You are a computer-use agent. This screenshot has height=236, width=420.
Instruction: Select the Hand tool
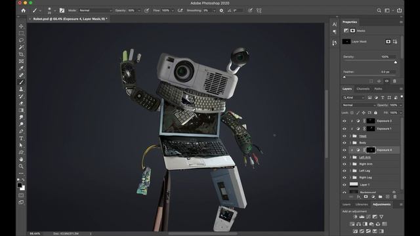tap(21, 159)
